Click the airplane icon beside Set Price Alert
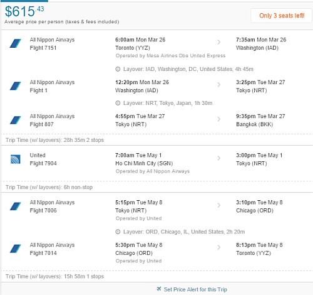This screenshot has height=295, width=313. pos(159,289)
